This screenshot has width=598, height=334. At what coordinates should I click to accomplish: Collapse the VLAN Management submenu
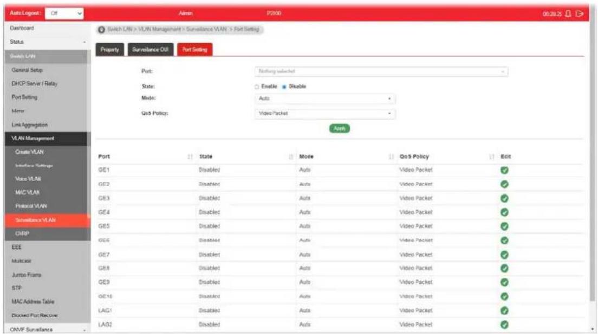click(x=47, y=138)
